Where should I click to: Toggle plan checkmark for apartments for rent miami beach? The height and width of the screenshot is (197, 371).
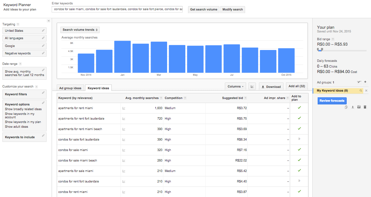(x=299, y=128)
